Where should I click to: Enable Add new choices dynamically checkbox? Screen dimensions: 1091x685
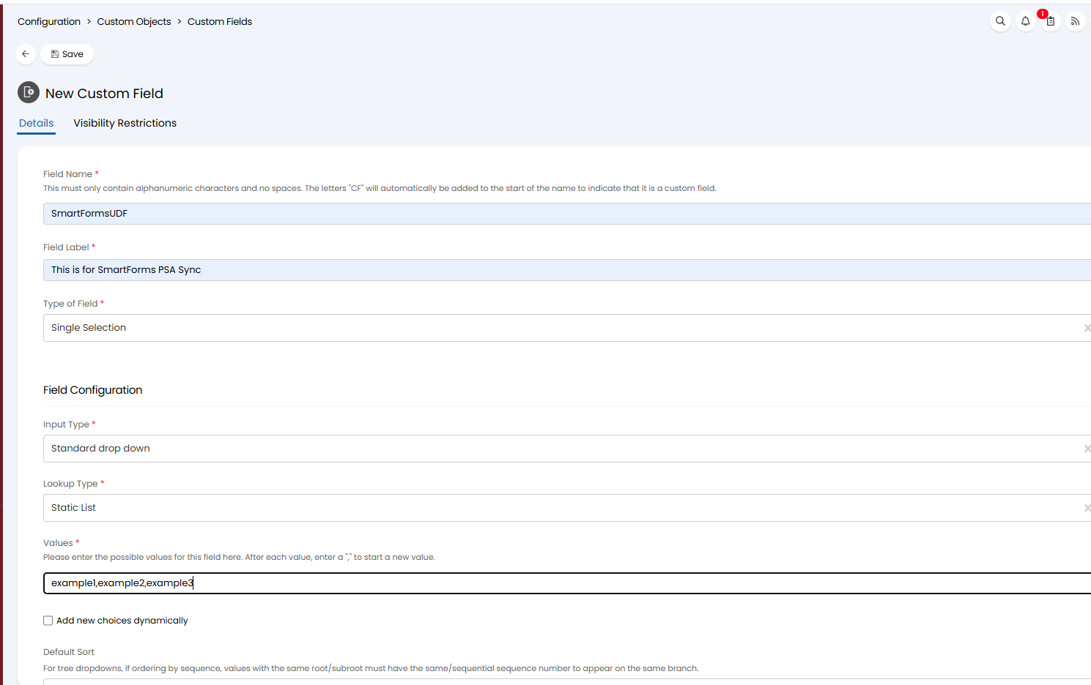pos(48,621)
